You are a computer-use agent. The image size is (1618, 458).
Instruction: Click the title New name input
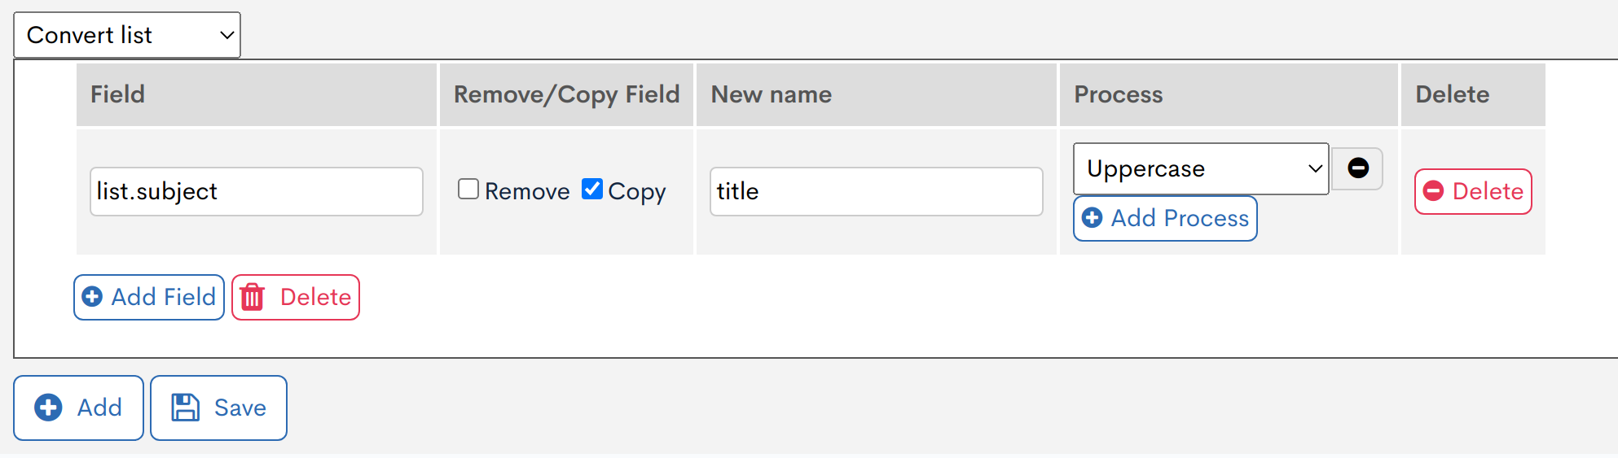pos(876,191)
